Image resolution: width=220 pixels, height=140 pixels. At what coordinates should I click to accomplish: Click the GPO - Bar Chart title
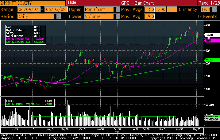tap(137, 3)
